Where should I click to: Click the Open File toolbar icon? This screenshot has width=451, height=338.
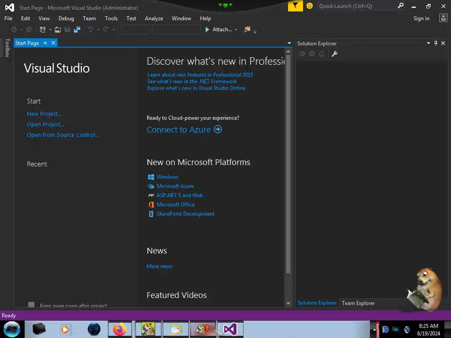58,29
